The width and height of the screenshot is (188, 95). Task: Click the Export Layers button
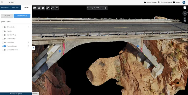[22, 16]
